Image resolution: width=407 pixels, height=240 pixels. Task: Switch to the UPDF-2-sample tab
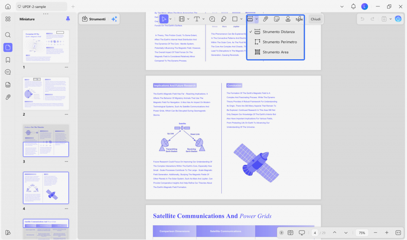click(x=41, y=6)
